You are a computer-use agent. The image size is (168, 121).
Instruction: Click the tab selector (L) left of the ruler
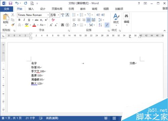coord(3,36)
